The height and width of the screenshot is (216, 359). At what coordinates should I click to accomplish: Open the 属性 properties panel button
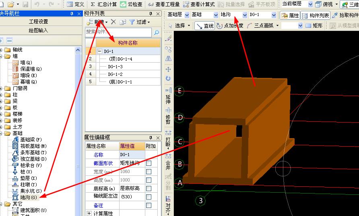[x=290, y=15]
